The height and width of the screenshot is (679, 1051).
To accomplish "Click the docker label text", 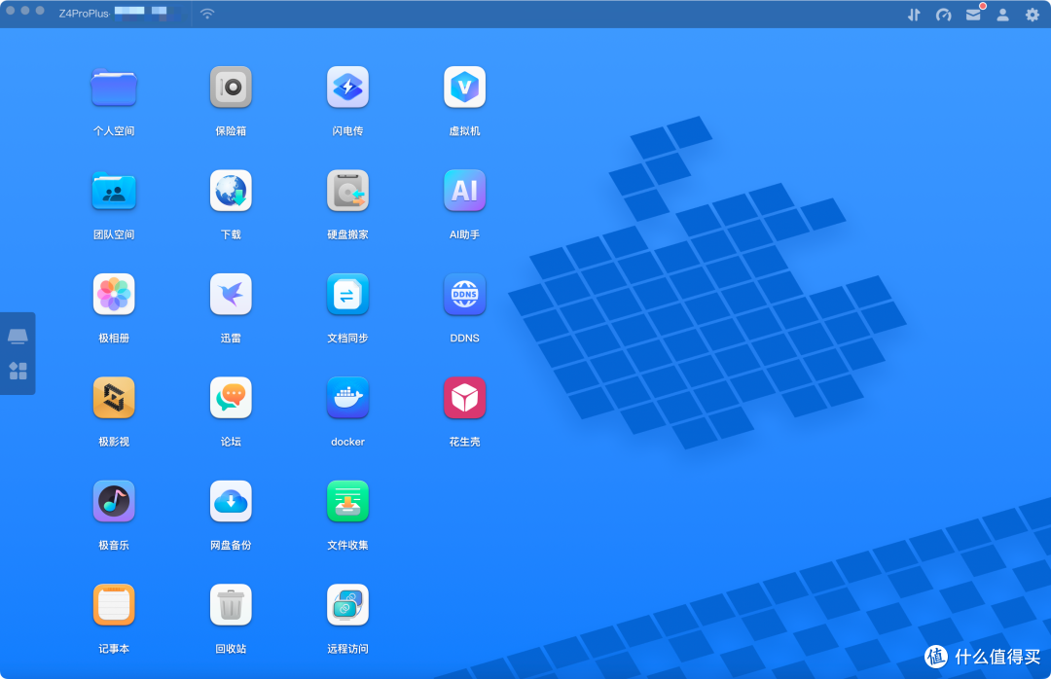I will (x=347, y=442).
